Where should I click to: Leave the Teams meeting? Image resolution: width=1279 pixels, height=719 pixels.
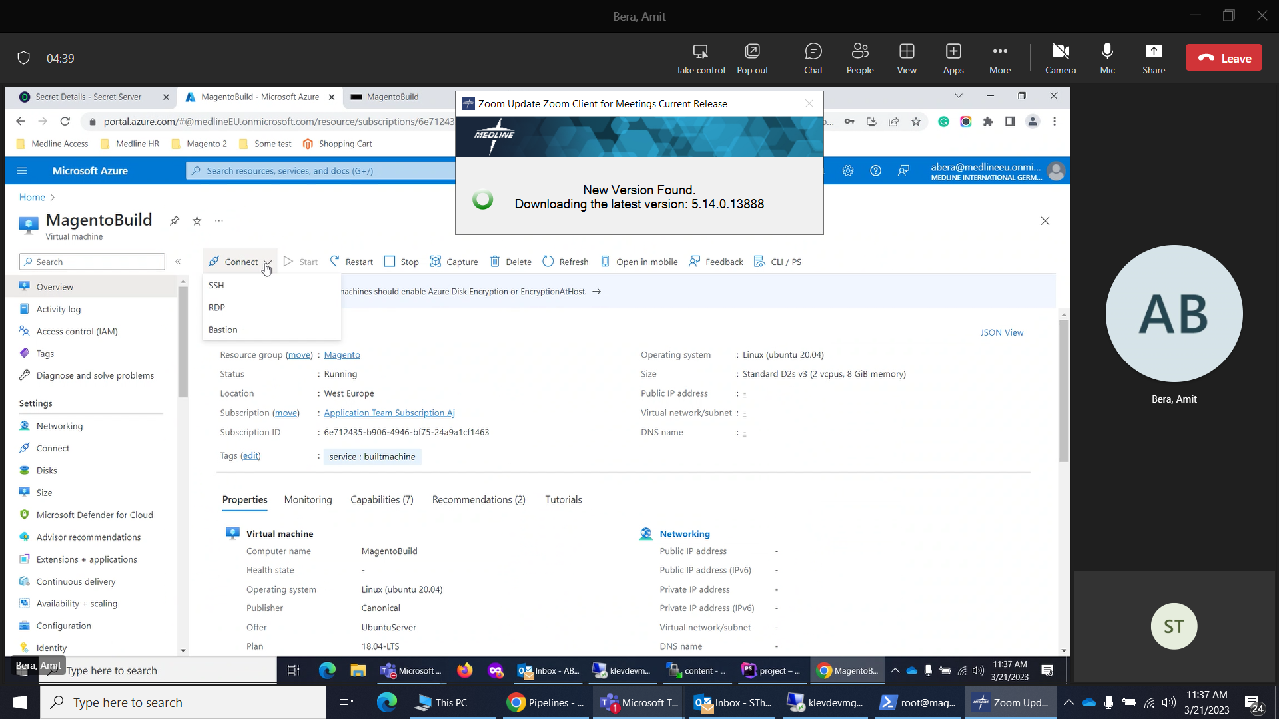click(x=1224, y=58)
